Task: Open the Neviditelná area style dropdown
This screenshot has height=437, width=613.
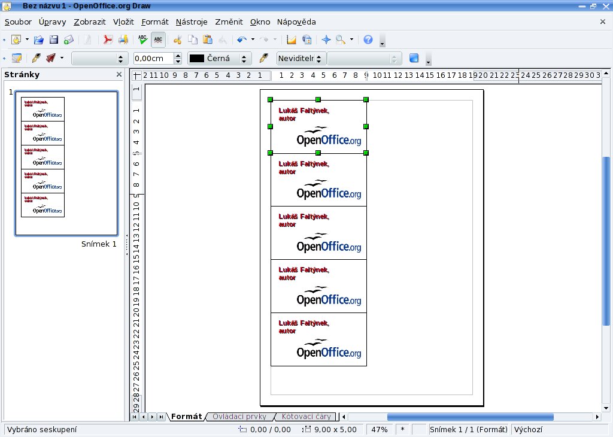Action: click(301, 59)
